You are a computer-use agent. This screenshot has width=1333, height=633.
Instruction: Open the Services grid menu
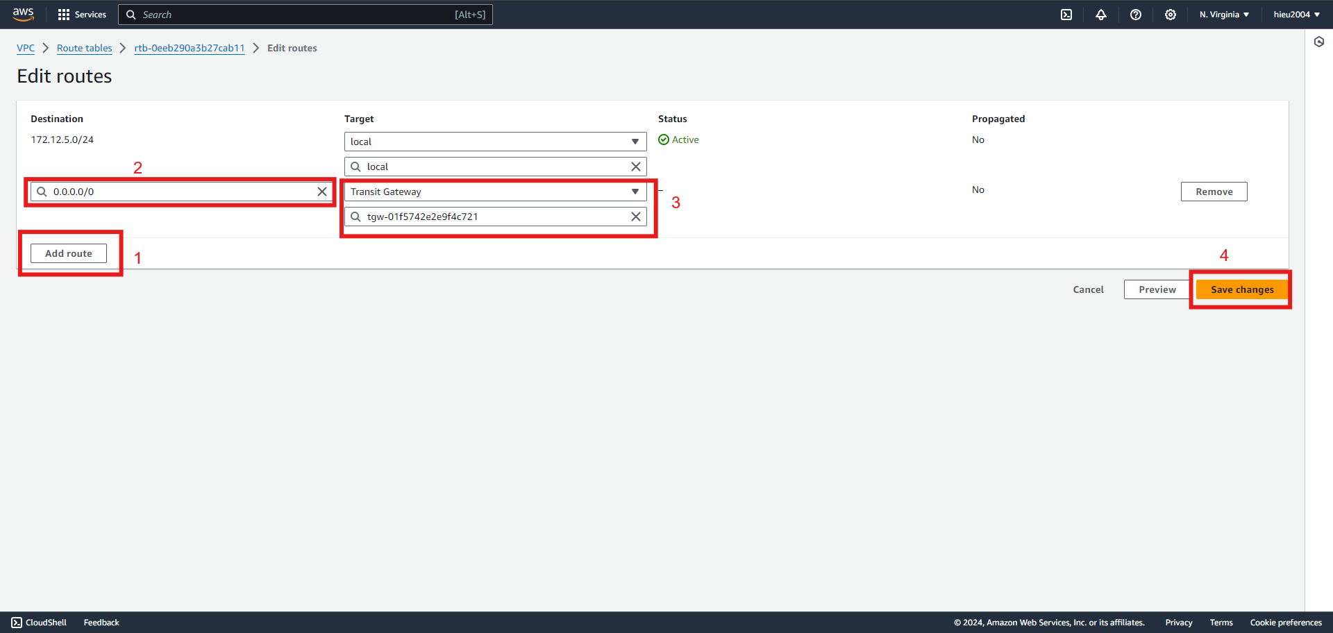point(82,15)
